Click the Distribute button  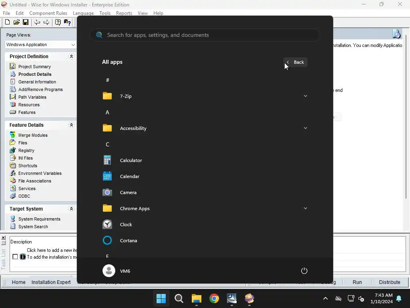(389, 282)
